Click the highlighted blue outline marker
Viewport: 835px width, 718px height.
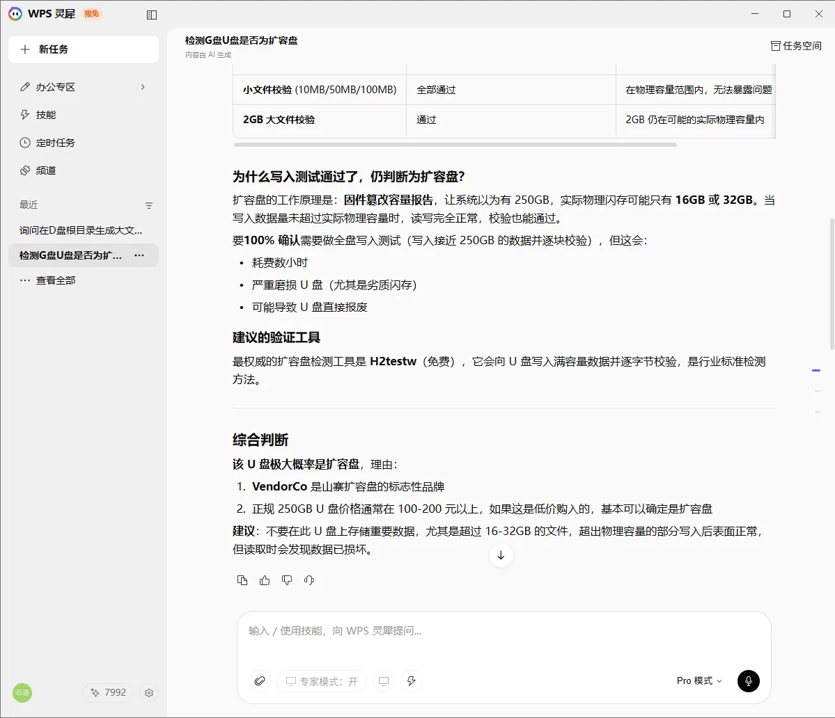[x=816, y=371]
